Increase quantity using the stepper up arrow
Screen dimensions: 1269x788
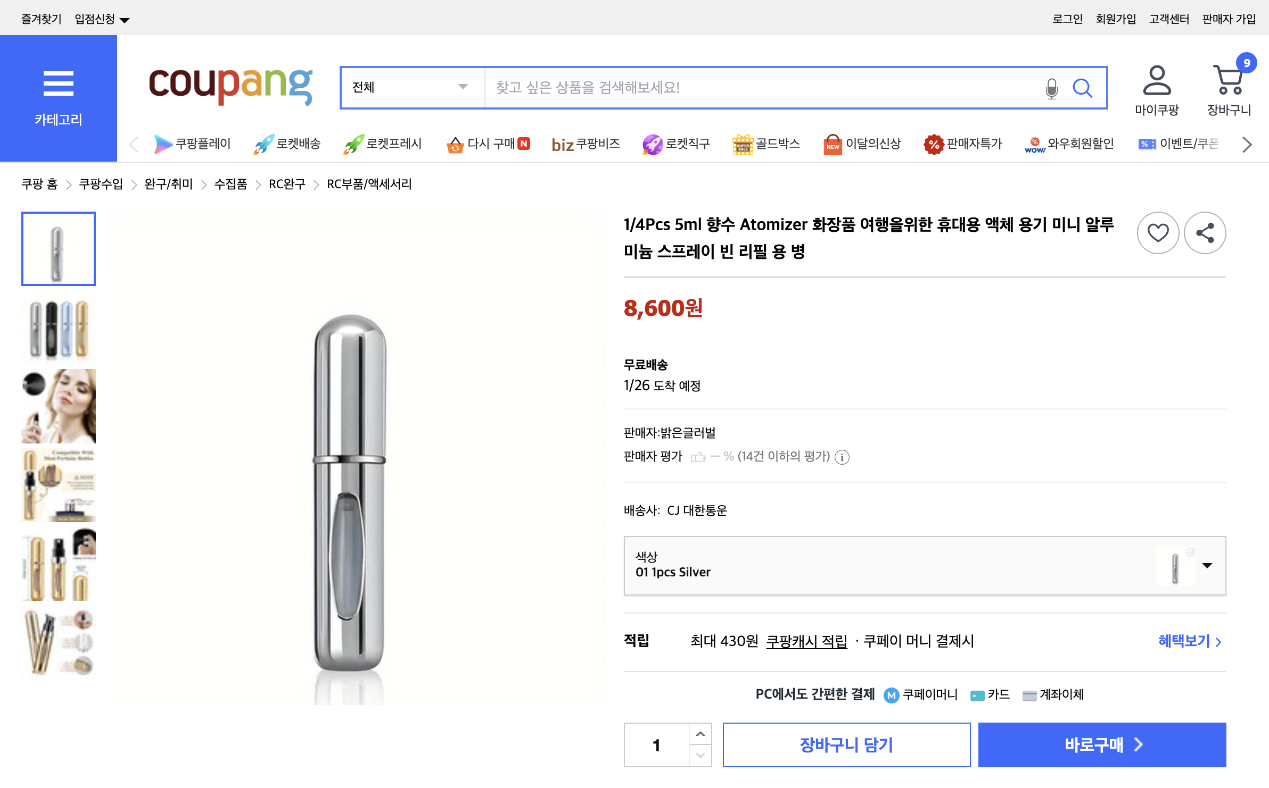pos(700,734)
